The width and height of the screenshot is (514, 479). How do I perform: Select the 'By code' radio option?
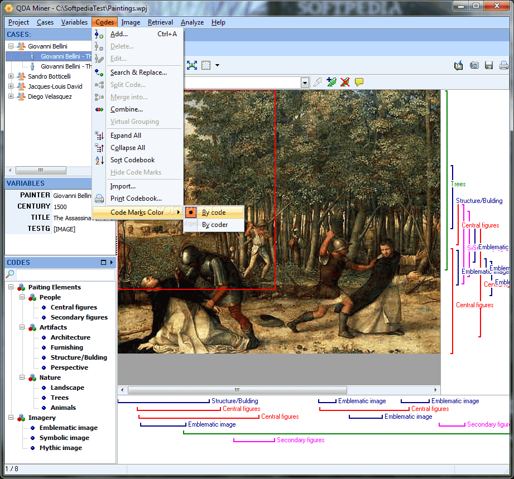coord(214,212)
